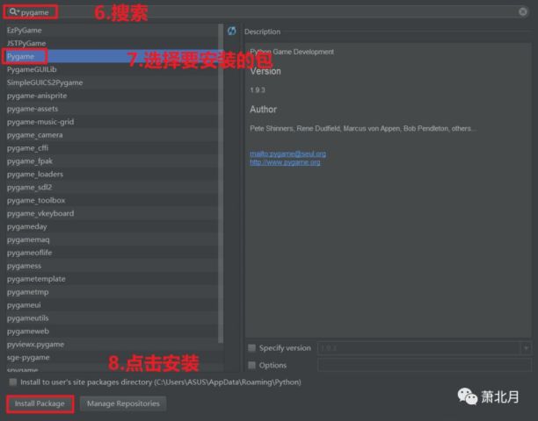The image size is (538, 421).
Task: Open the version dropdown arrow
Action: click(526, 348)
